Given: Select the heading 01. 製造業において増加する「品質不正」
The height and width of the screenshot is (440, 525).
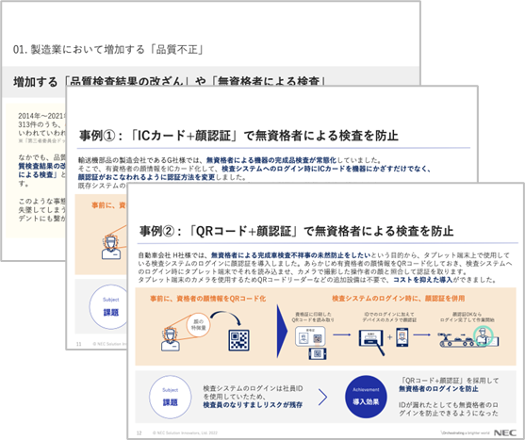Looking at the screenshot, I should 108,50.
